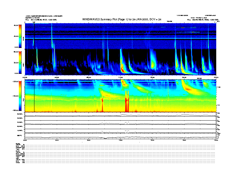Image resolution: width=233 pixels, height=180 pixels.
Task: Click the RAD2 color scale bar
Action: (x=20, y=36)
